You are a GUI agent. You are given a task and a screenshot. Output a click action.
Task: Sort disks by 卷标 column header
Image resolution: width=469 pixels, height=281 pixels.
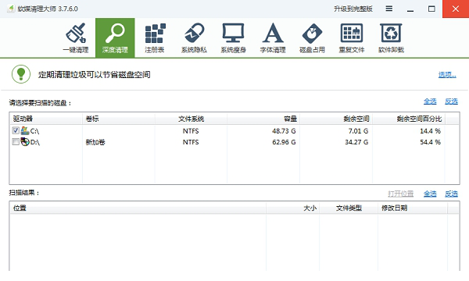pyautogui.click(x=119, y=119)
